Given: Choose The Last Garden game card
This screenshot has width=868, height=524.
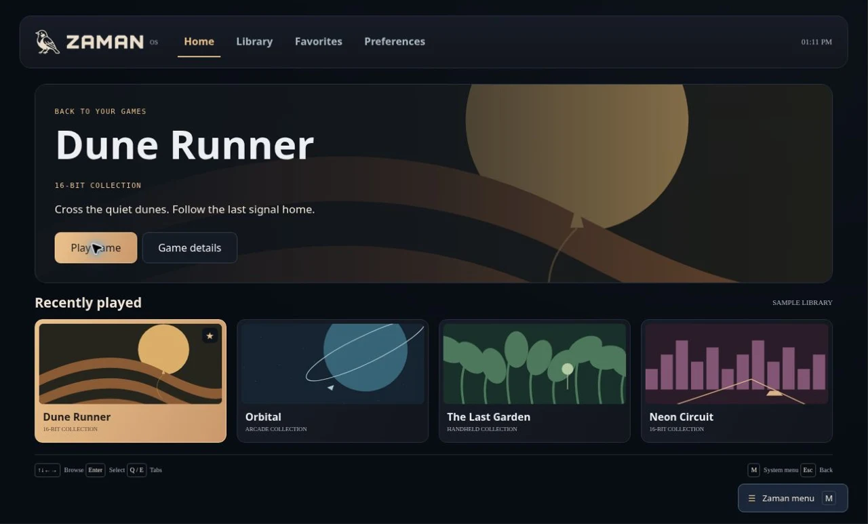Looking at the screenshot, I should (x=534, y=381).
